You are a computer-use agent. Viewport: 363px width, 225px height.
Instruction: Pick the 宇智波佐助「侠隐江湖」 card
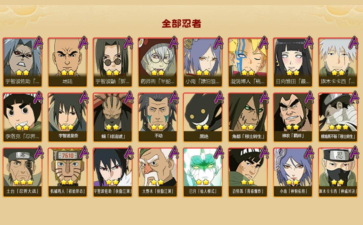(113, 172)
